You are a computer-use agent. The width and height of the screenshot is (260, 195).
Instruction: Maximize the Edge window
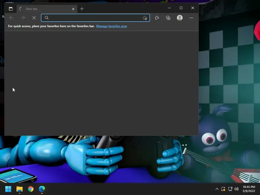click(x=181, y=8)
